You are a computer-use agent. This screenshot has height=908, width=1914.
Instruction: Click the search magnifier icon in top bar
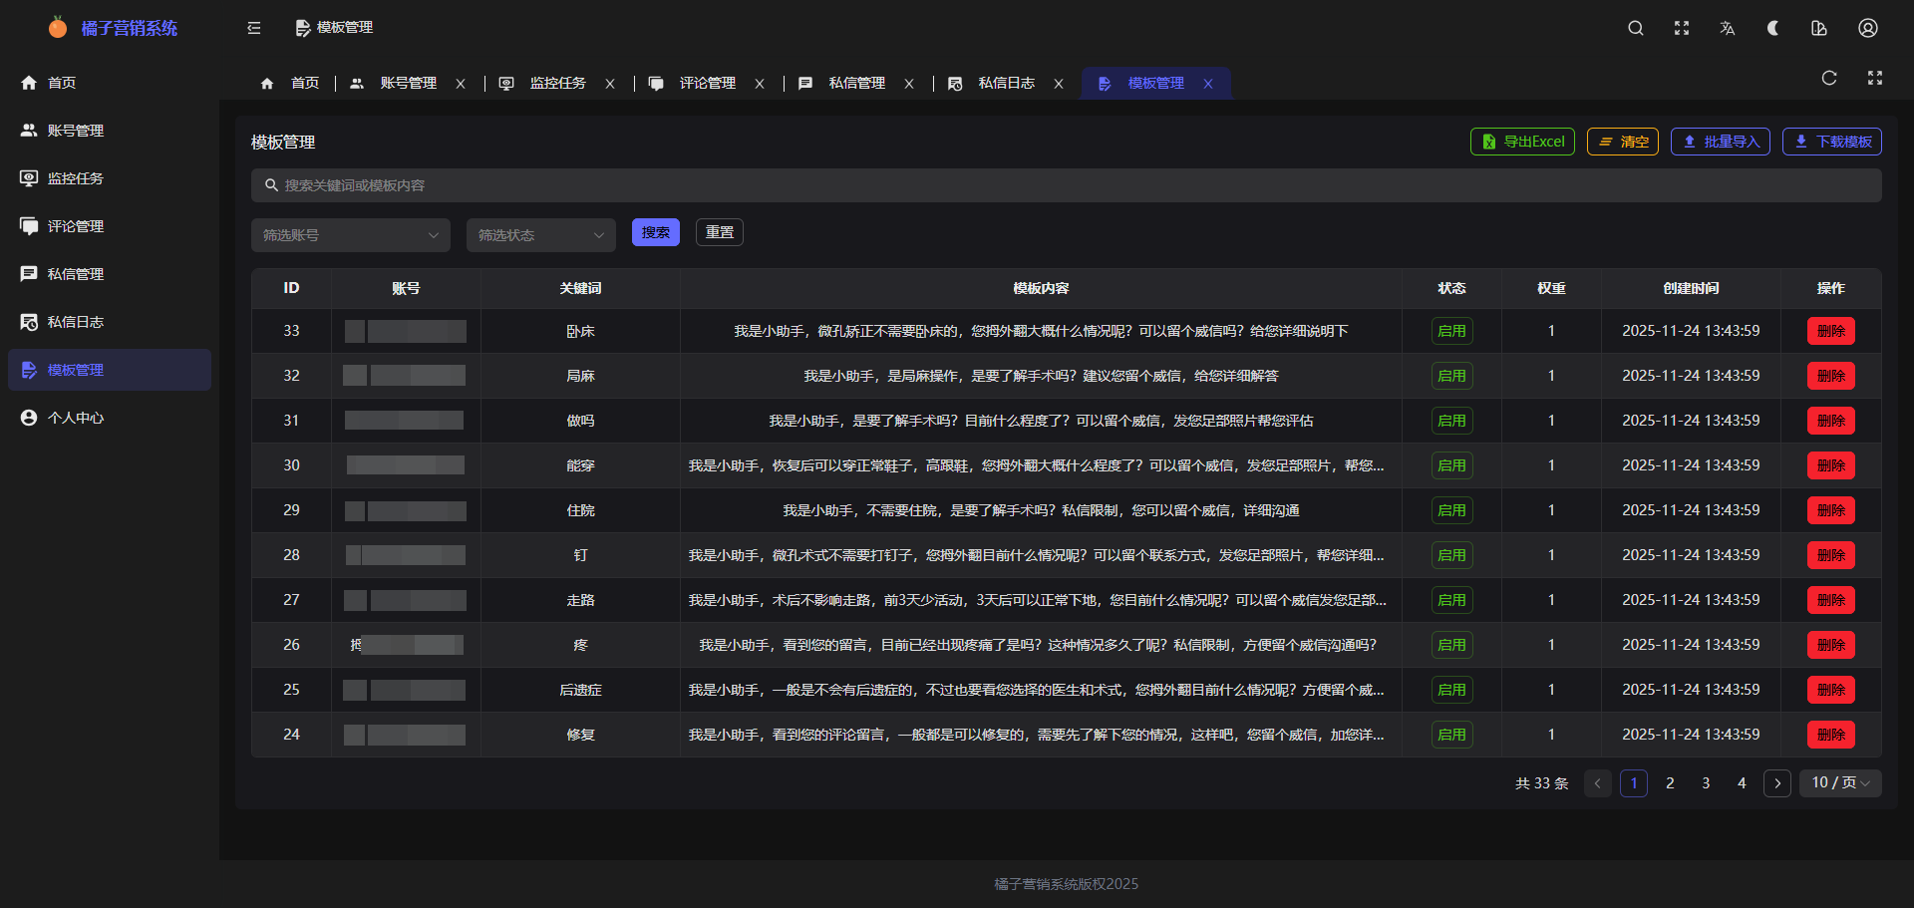pyautogui.click(x=1635, y=28)
